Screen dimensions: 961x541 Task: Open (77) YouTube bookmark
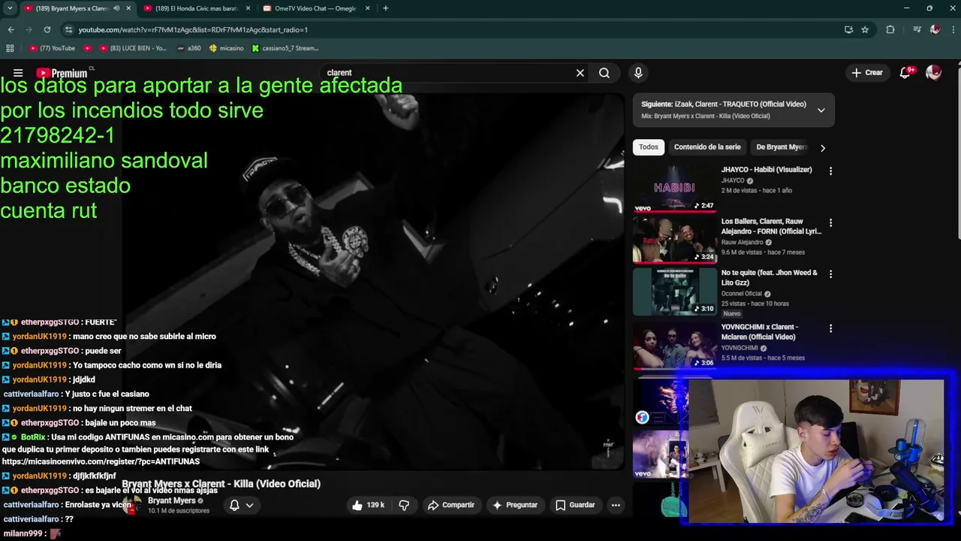tap(52, 48)
